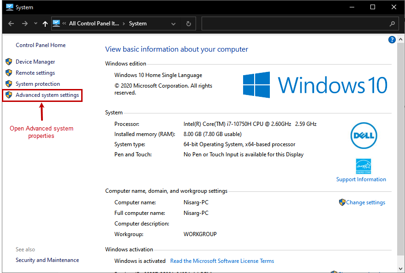
Task: Click the refresh button in address bar
Action: click(188, 24)
